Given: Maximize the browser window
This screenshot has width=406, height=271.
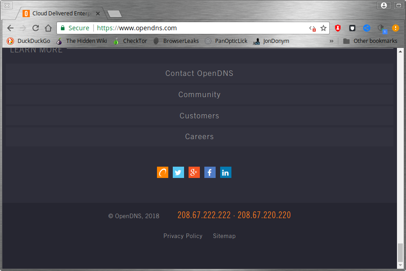Looking at the screenshot, I should [399, 5].
